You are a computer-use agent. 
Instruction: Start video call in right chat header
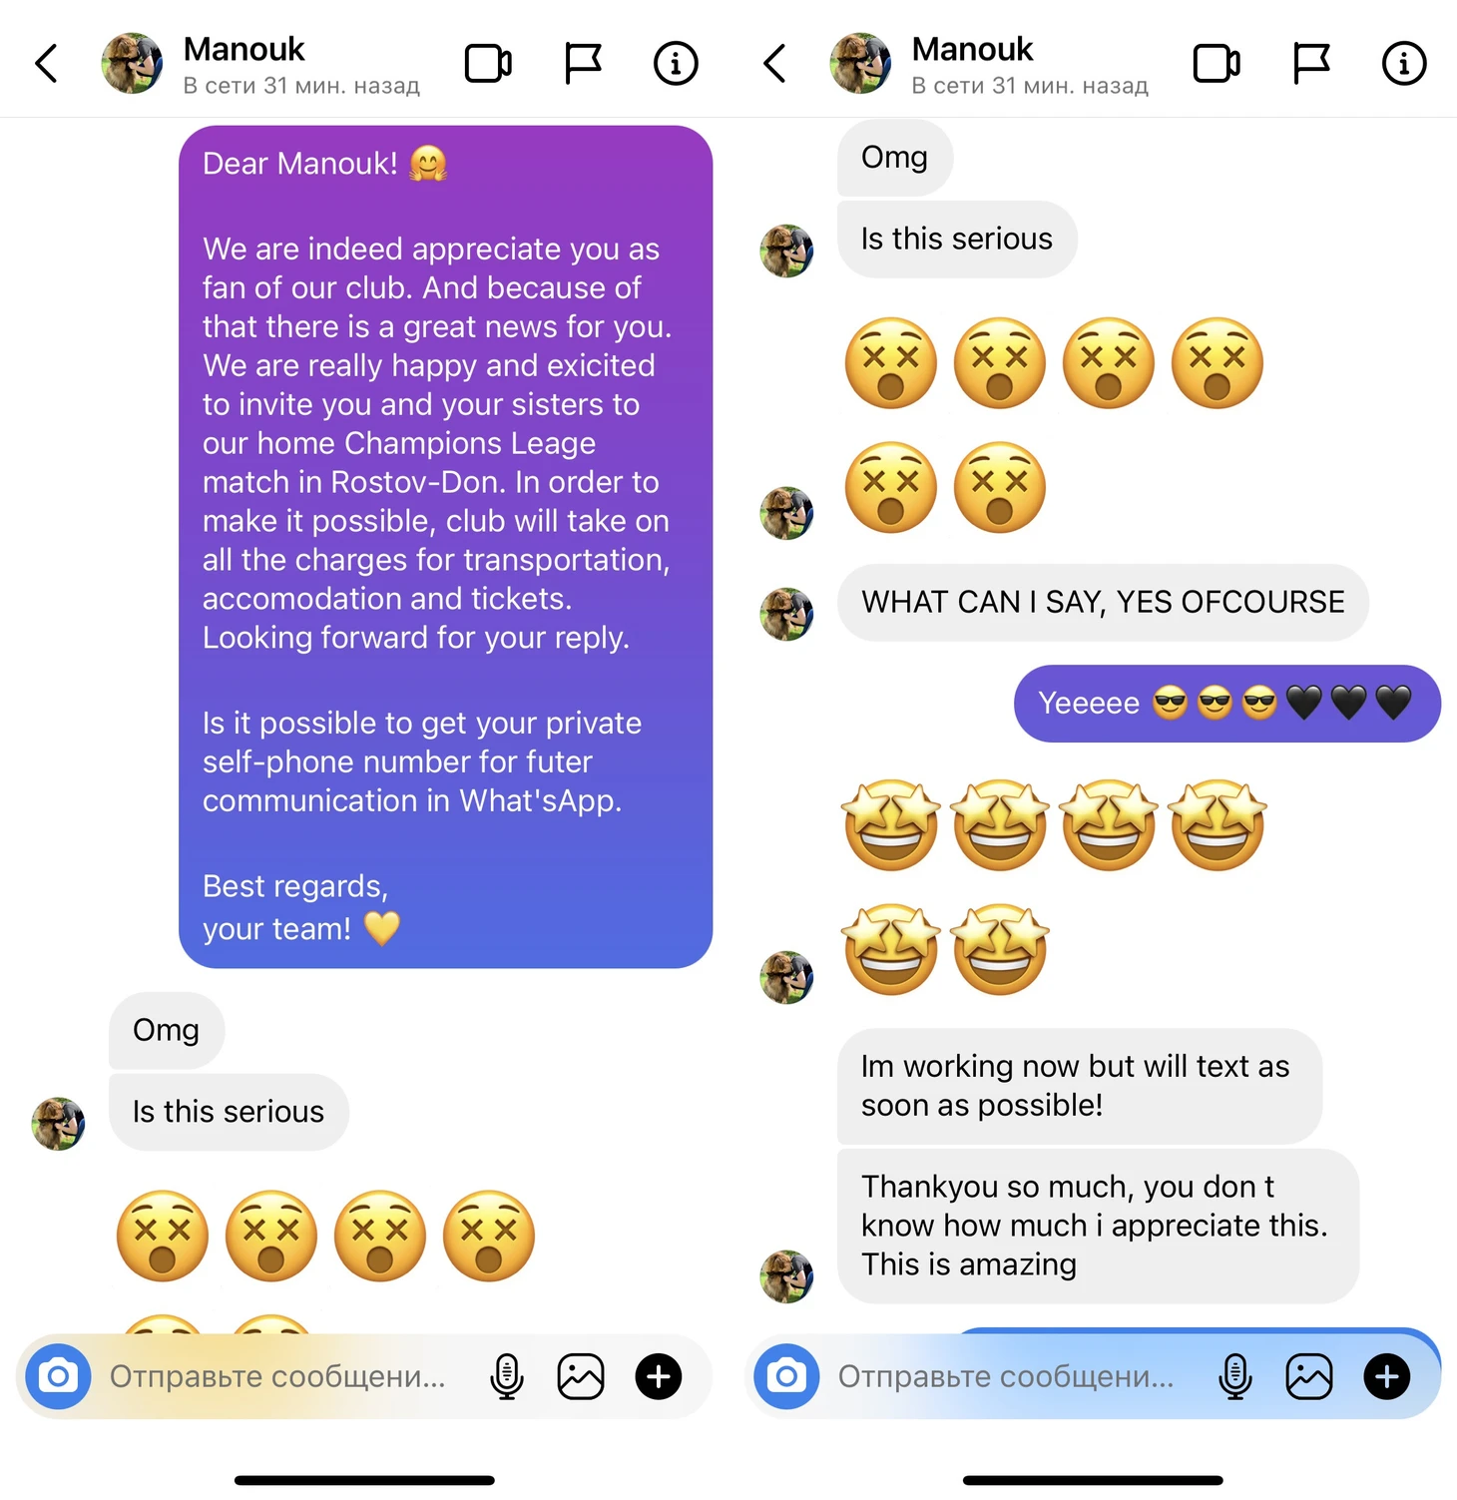coord(1216,64)
